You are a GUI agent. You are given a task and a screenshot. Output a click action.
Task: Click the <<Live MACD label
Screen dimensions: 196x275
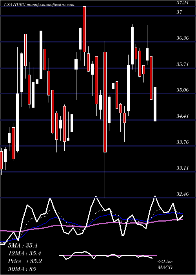[165, 265]
